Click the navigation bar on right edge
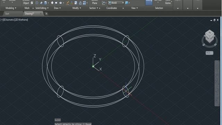Viewport: 222px width, 125px height. (x=217, y=83)
